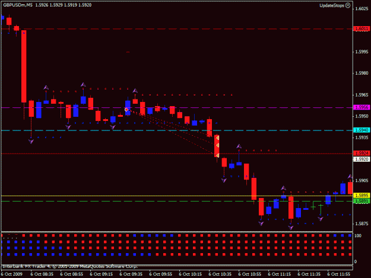Click the up fractal arrow near 08:45
This screenshot has height=278, width=371.
[46, 88]
